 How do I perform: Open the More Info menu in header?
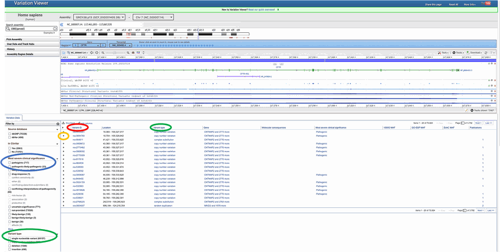point(469,5)
